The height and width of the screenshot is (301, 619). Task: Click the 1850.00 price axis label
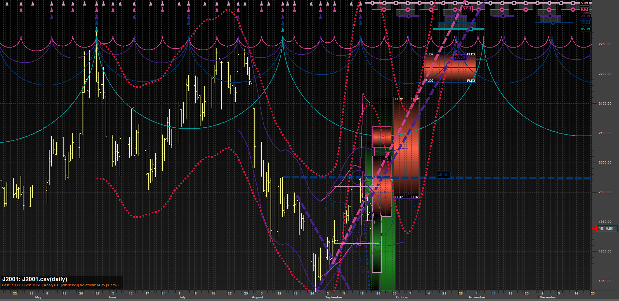pyautogui.click(x=605, y=281)
